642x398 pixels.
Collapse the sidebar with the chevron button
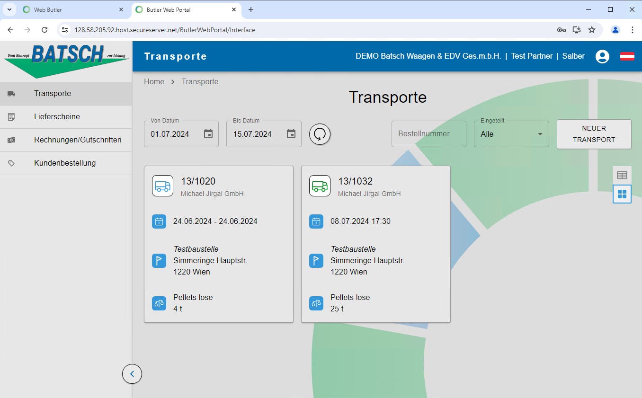point(132,374)
